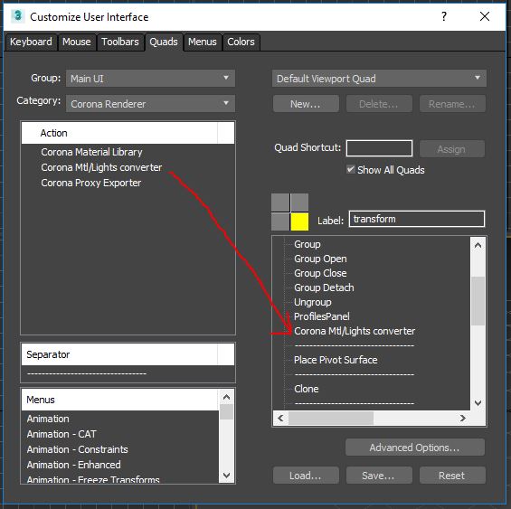Select Animation in the Menus list

pyautogui.click(x=48, y=419)
